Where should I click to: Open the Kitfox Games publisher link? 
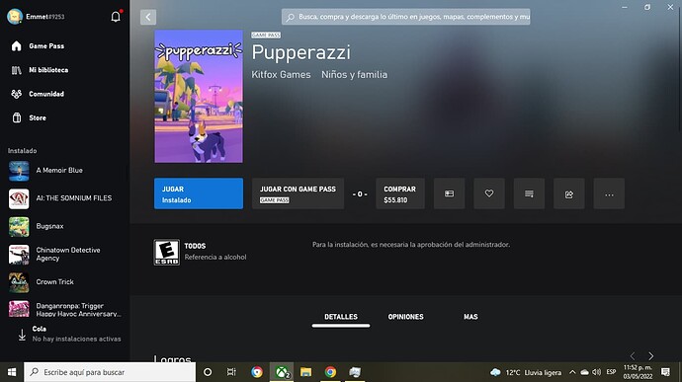281,74
